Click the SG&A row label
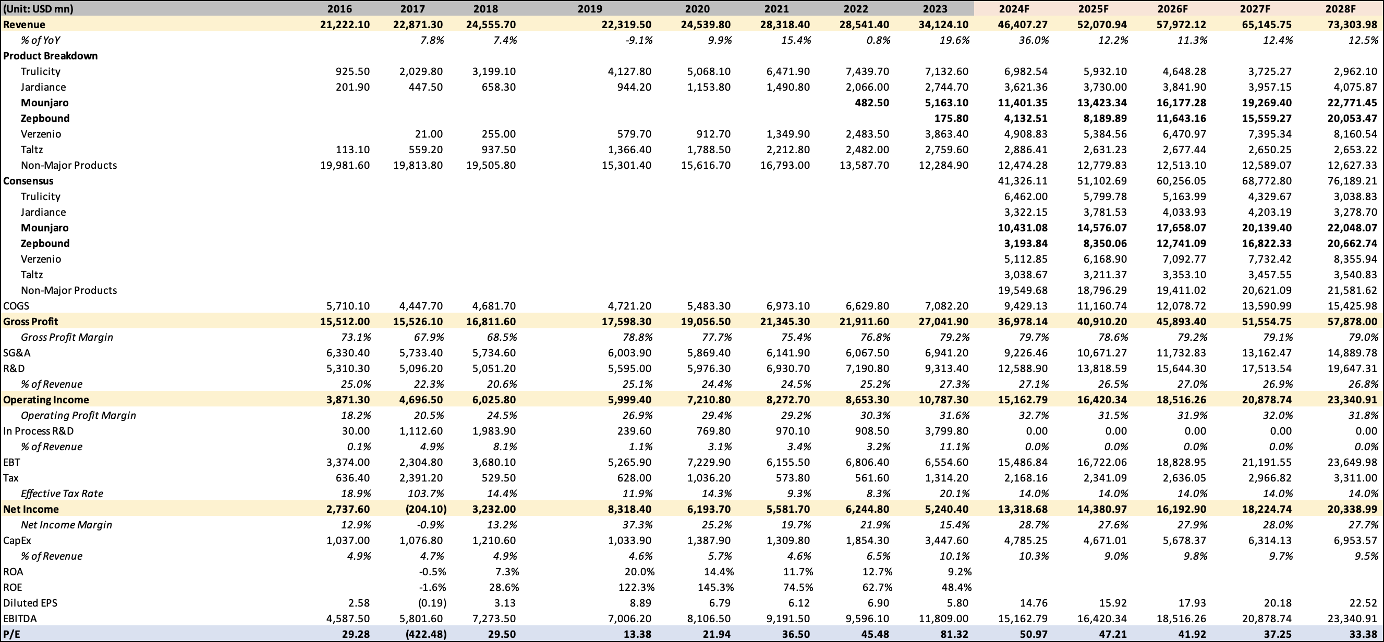Screen dimensions: 1384x642 pos(17,352)
